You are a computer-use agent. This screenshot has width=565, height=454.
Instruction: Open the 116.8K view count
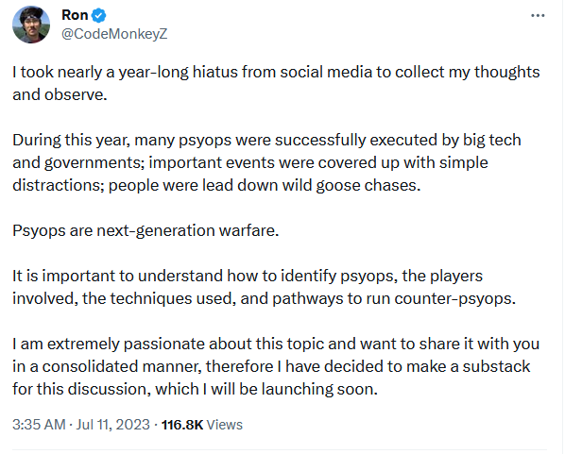coord(182,425)
